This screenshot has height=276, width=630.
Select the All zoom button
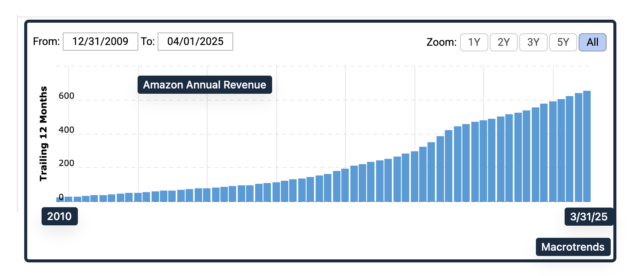pyautogui.click(x=593, y=42)
